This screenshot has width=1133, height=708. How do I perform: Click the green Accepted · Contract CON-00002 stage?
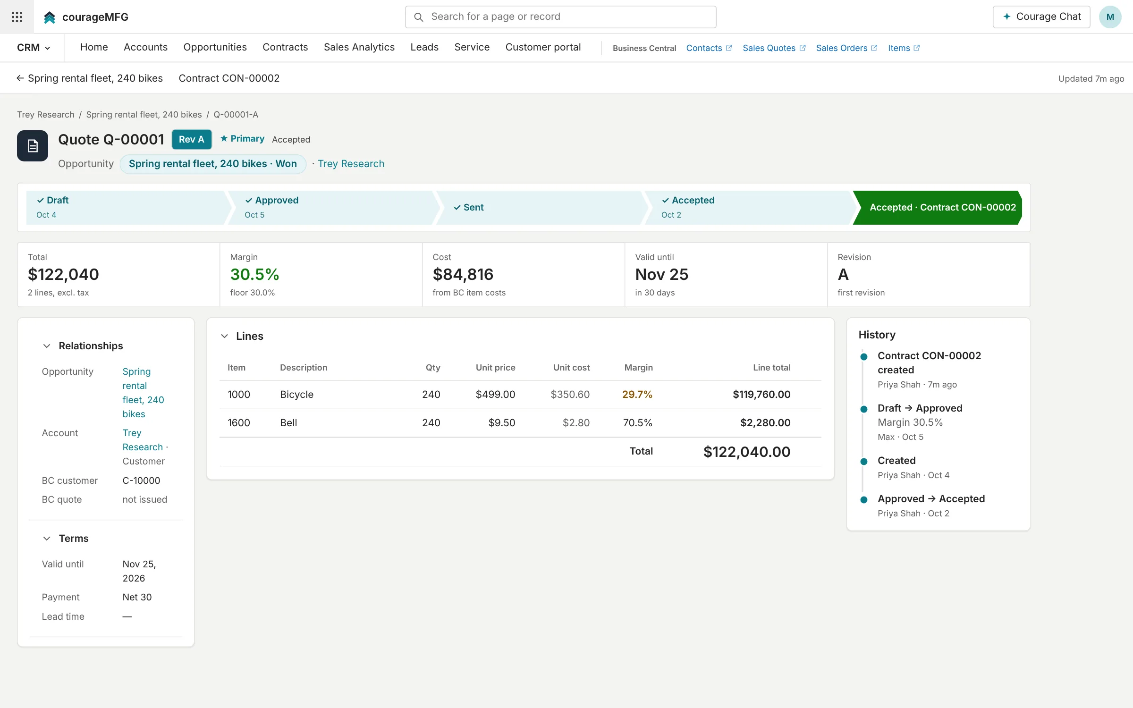pos(938,208)
